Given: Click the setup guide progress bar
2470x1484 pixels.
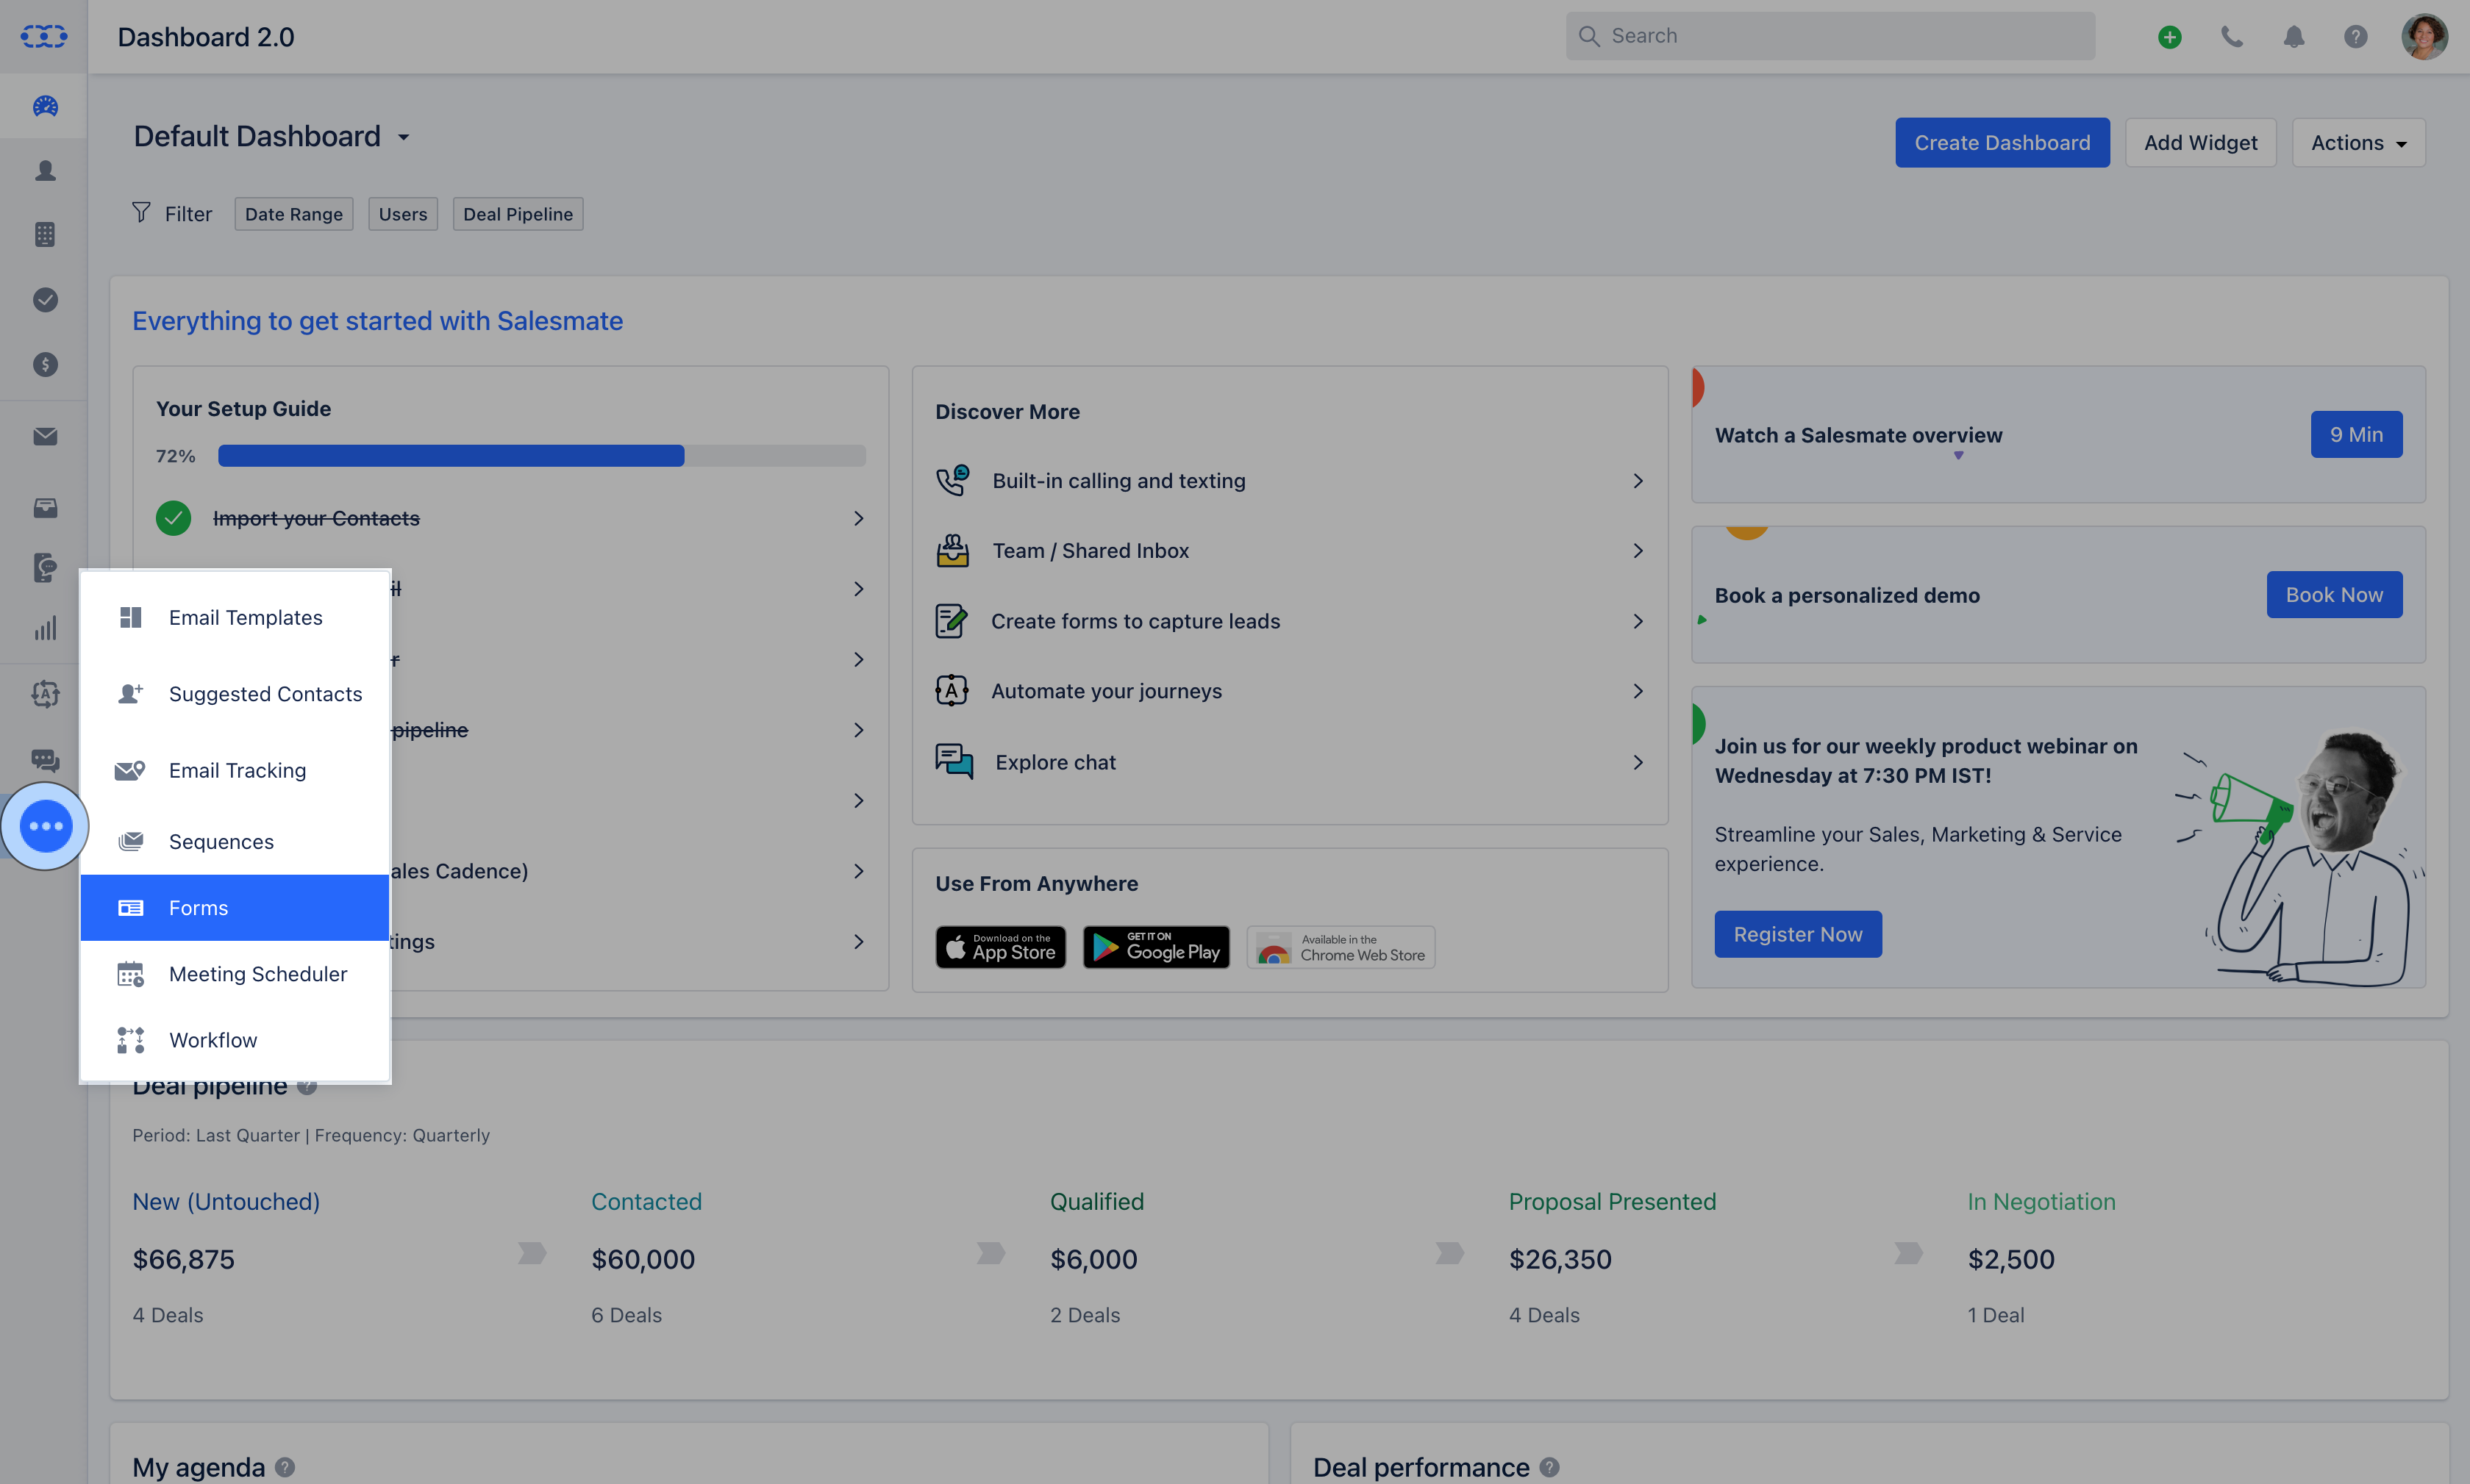Looking at the screenshot, I should [x=540, y=455].
